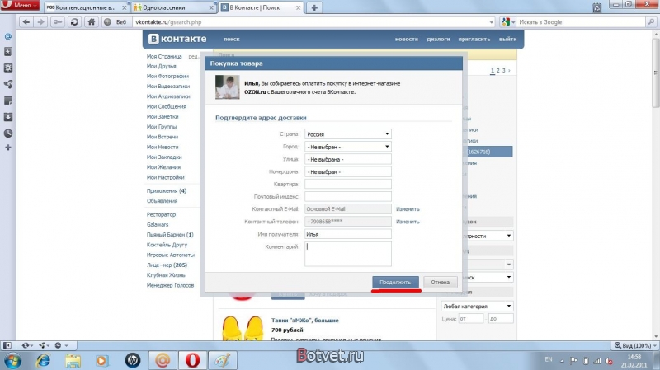Click the Имя получателя field

click(347, 234)
